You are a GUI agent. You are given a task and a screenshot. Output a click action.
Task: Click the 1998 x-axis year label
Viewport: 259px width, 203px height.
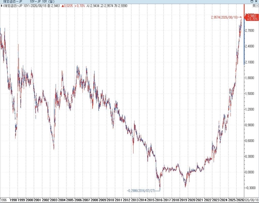click(x=13, y=200)
